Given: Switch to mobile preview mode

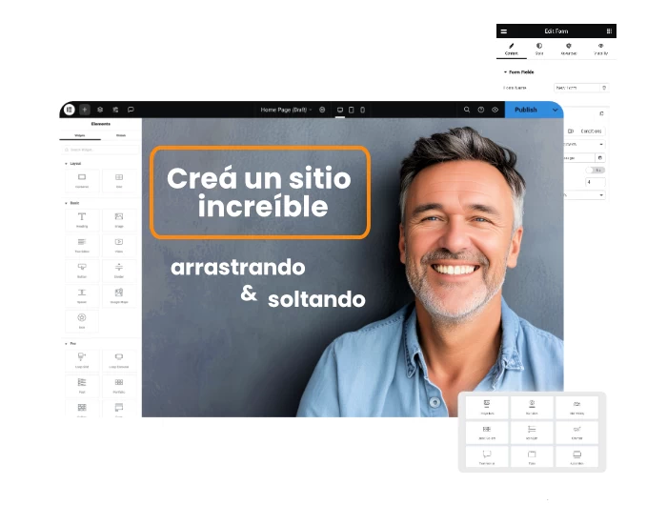Looking at the screenshot, I should 362,110.
